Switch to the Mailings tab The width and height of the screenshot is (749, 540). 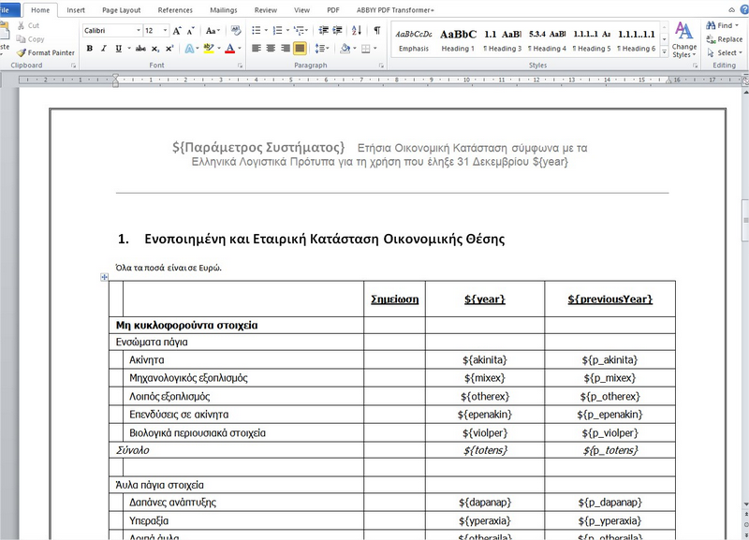coord(224,10)
